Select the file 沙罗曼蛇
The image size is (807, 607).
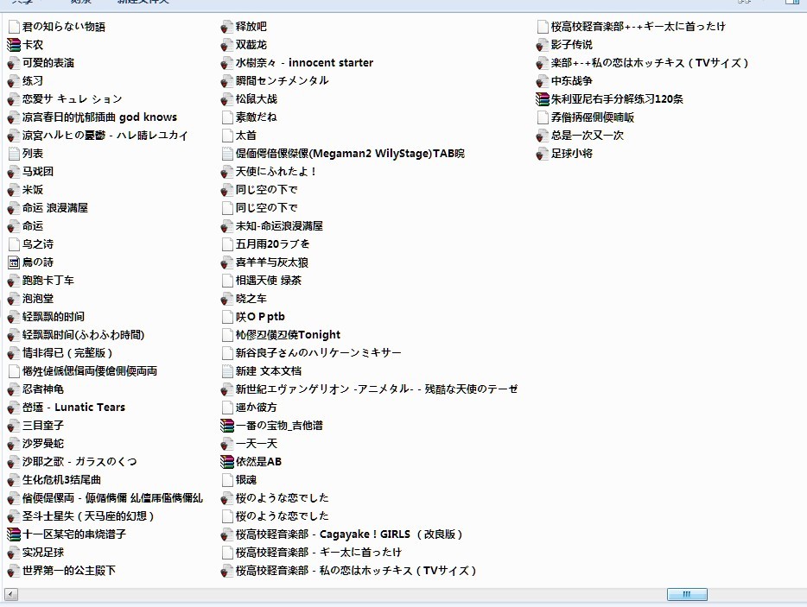click(x=43, y=444)
